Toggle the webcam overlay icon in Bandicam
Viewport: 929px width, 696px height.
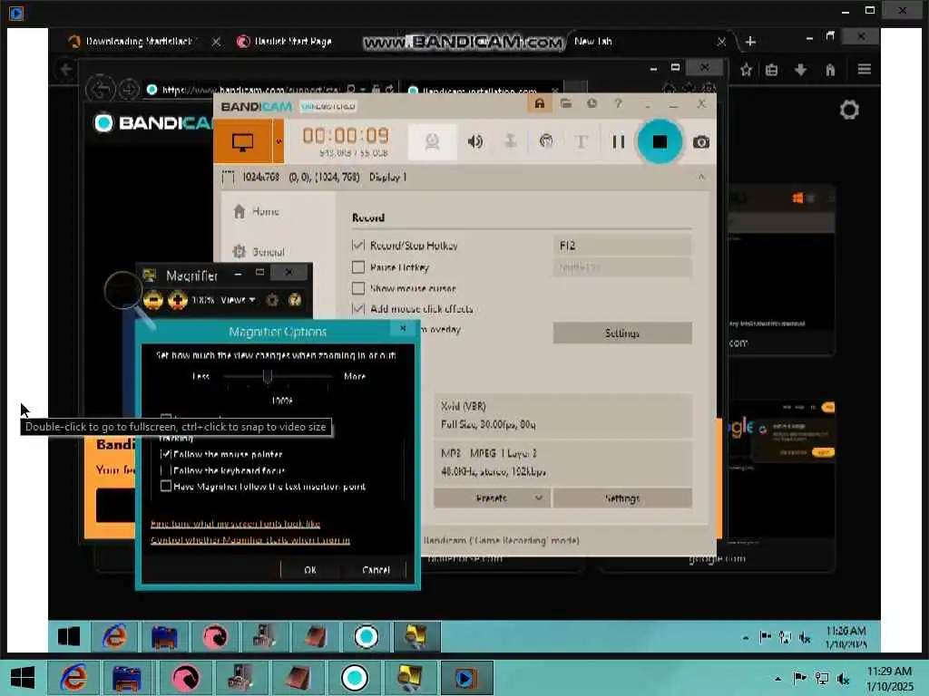[x=432, y=141]
